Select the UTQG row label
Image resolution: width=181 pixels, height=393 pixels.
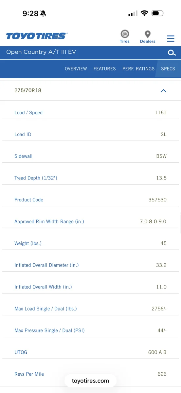[x=21, y=352]
